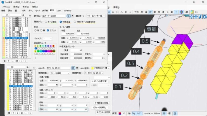Click the globe icon beside v軸
The width and height of the screenshot is (207, 116).
(x=182, y=12)
